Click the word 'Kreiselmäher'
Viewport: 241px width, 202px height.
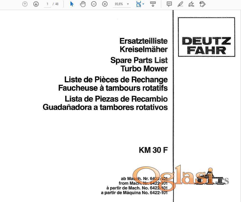click(x=144, y=49)
